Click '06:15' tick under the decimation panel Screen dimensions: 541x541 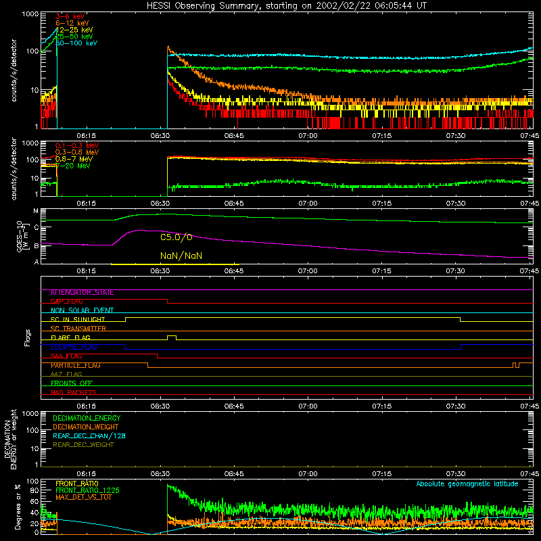click(87, 474)
